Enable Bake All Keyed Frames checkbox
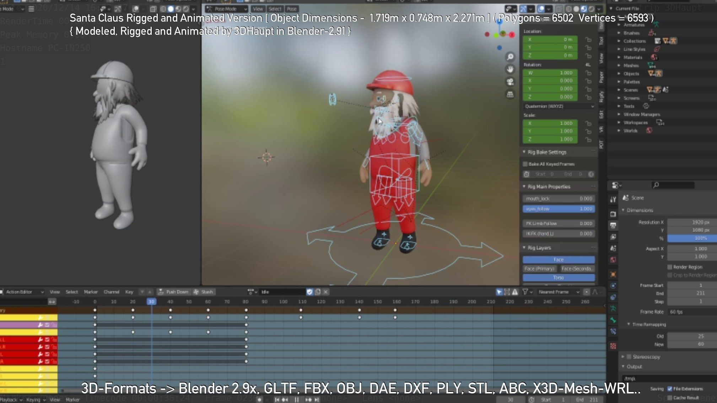Screen dimensions: 717x403 click(525, 164)
